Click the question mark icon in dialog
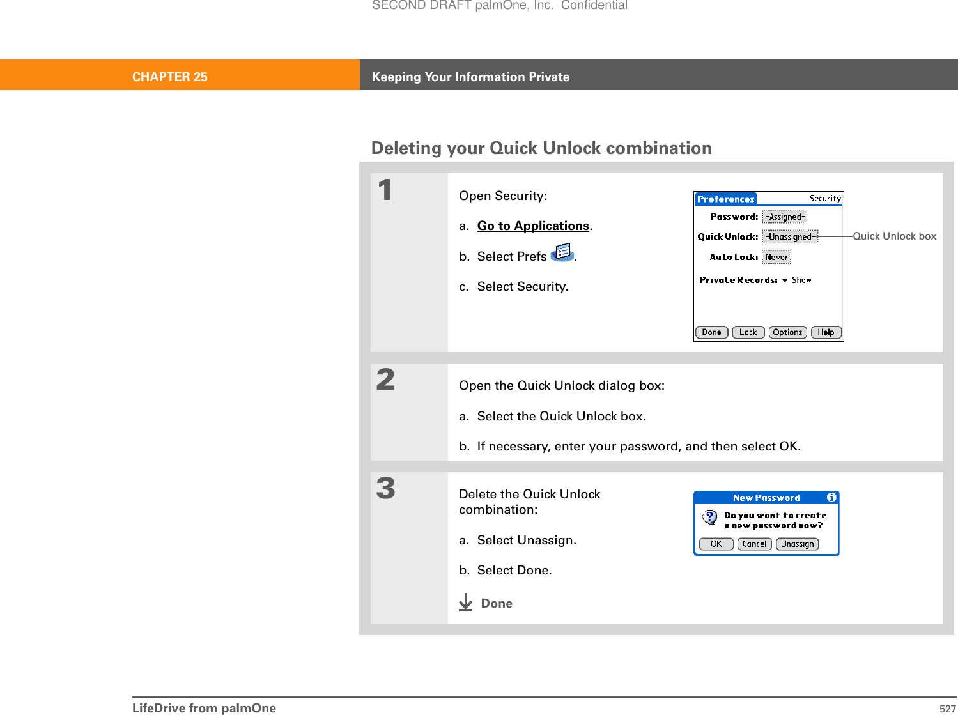Screen dimensions: 958x715 (710, 518)
